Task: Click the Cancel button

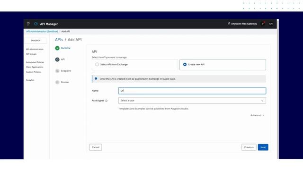Action: [x=96, y=147]
